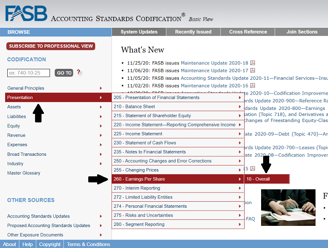Open the Join Sections tab
The height and width of the screenshot is (248, 328).
pos(302,32)
